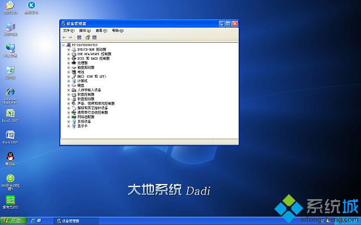The height and width of the screenshot is (225, 361).
Task: Click the battery icon in the device tree
Action: 74,72
